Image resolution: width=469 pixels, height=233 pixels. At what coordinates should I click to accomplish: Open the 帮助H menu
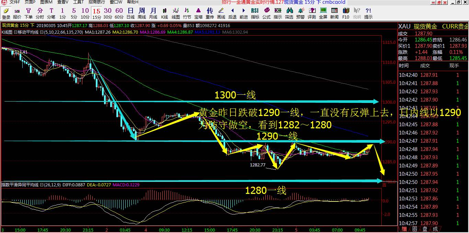133,2
